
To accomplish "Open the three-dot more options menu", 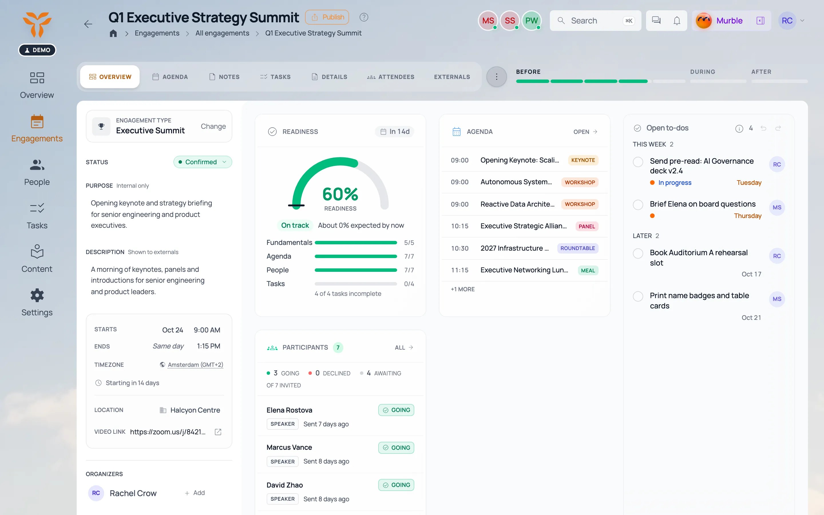I will click(496, 77).
